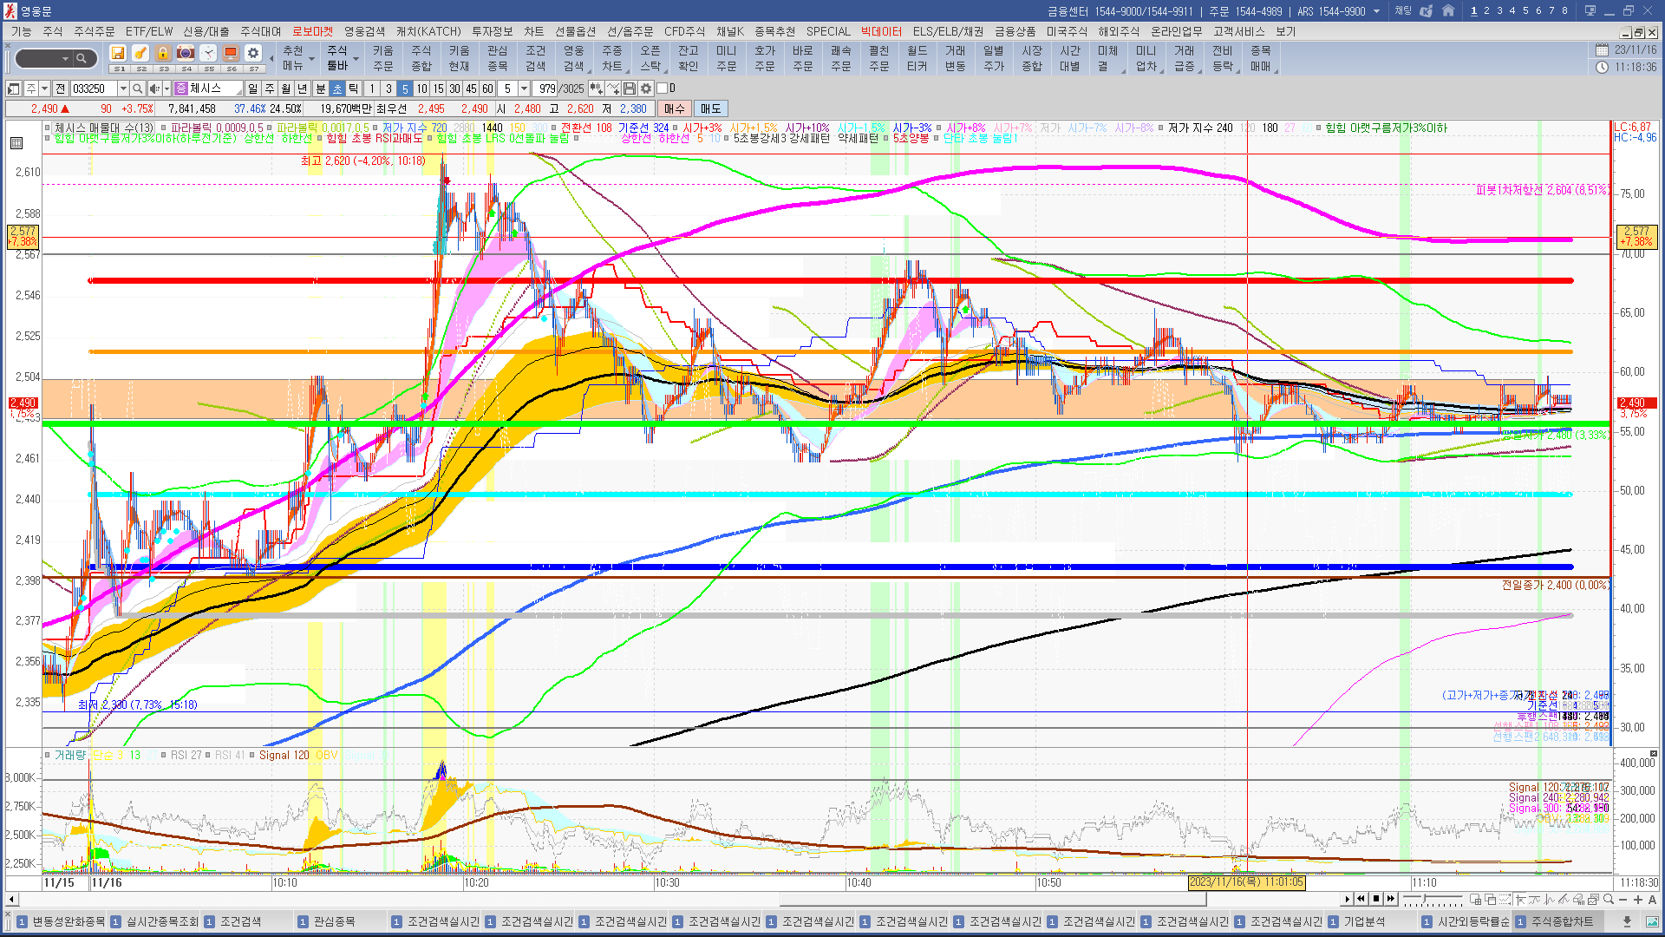The image size is (1665, 937).
Task: Click the 매도 sell button
Action: [x=710, y=108]
